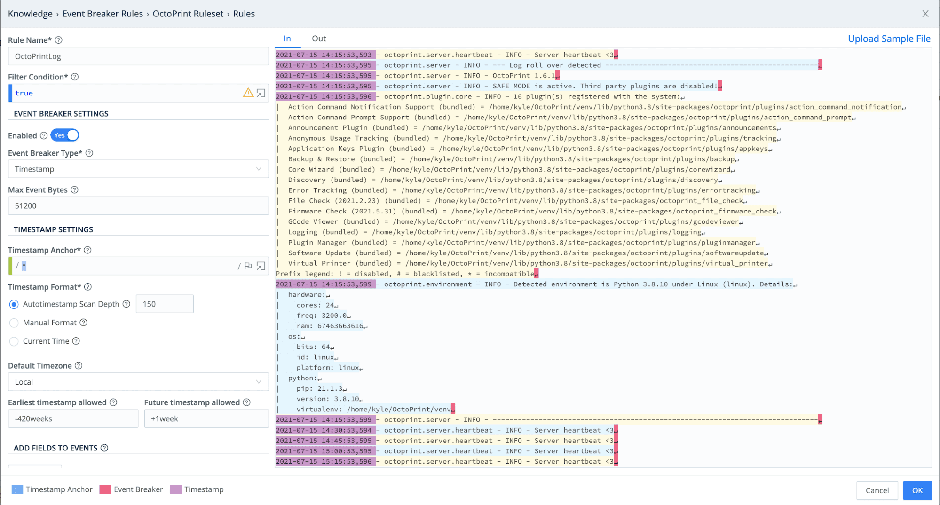Toggle the Enabled switch off
Image resolution: width=940 pixels, height=505 pixels.
tap(65, 135)
